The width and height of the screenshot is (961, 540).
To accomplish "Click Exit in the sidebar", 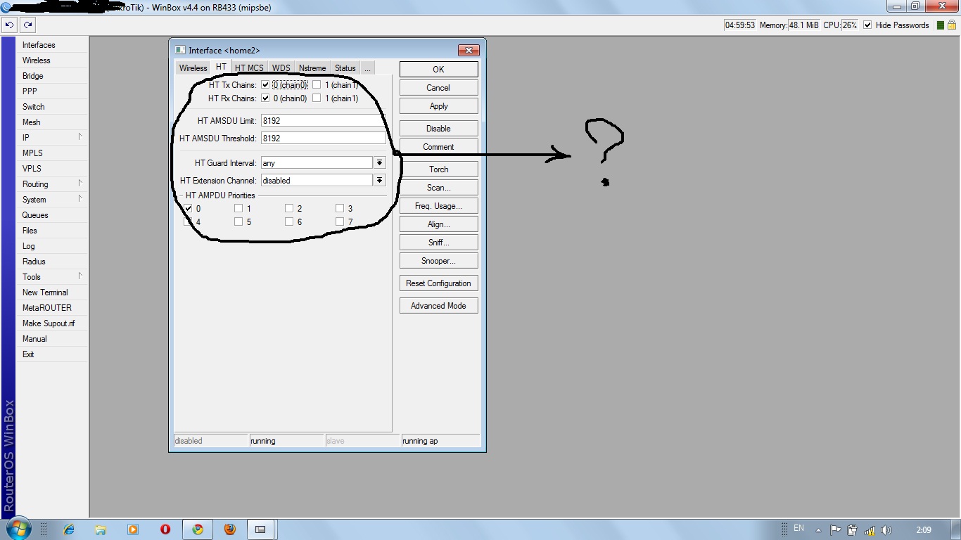I will pos(53,354).
